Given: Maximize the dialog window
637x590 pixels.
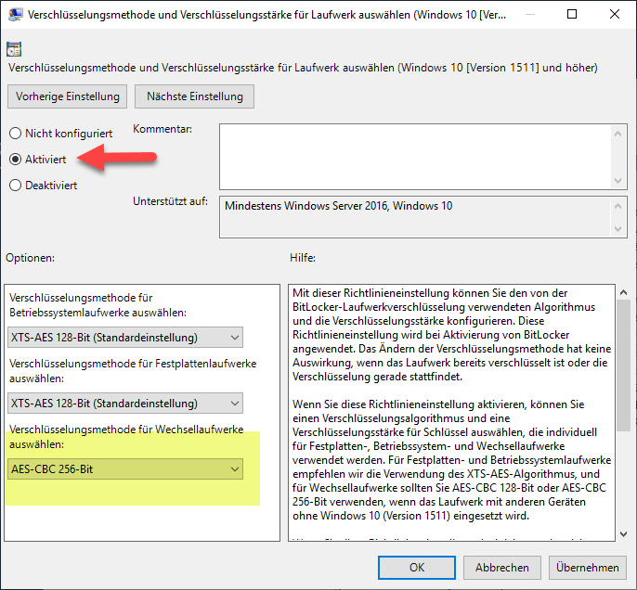Looking at the screenshot, I should (572, 14).
